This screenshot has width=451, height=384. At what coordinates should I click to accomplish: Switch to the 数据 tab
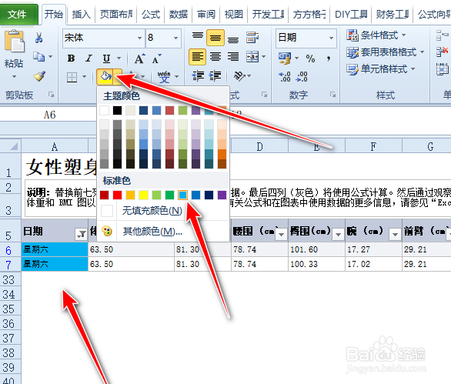178,14
